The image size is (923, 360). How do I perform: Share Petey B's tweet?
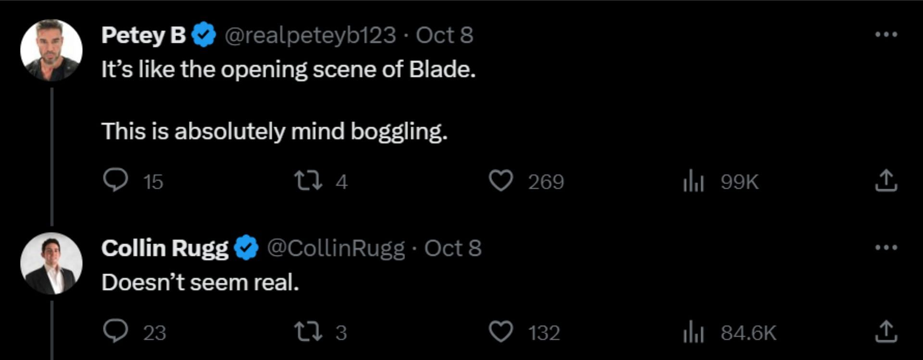point(886,181)
